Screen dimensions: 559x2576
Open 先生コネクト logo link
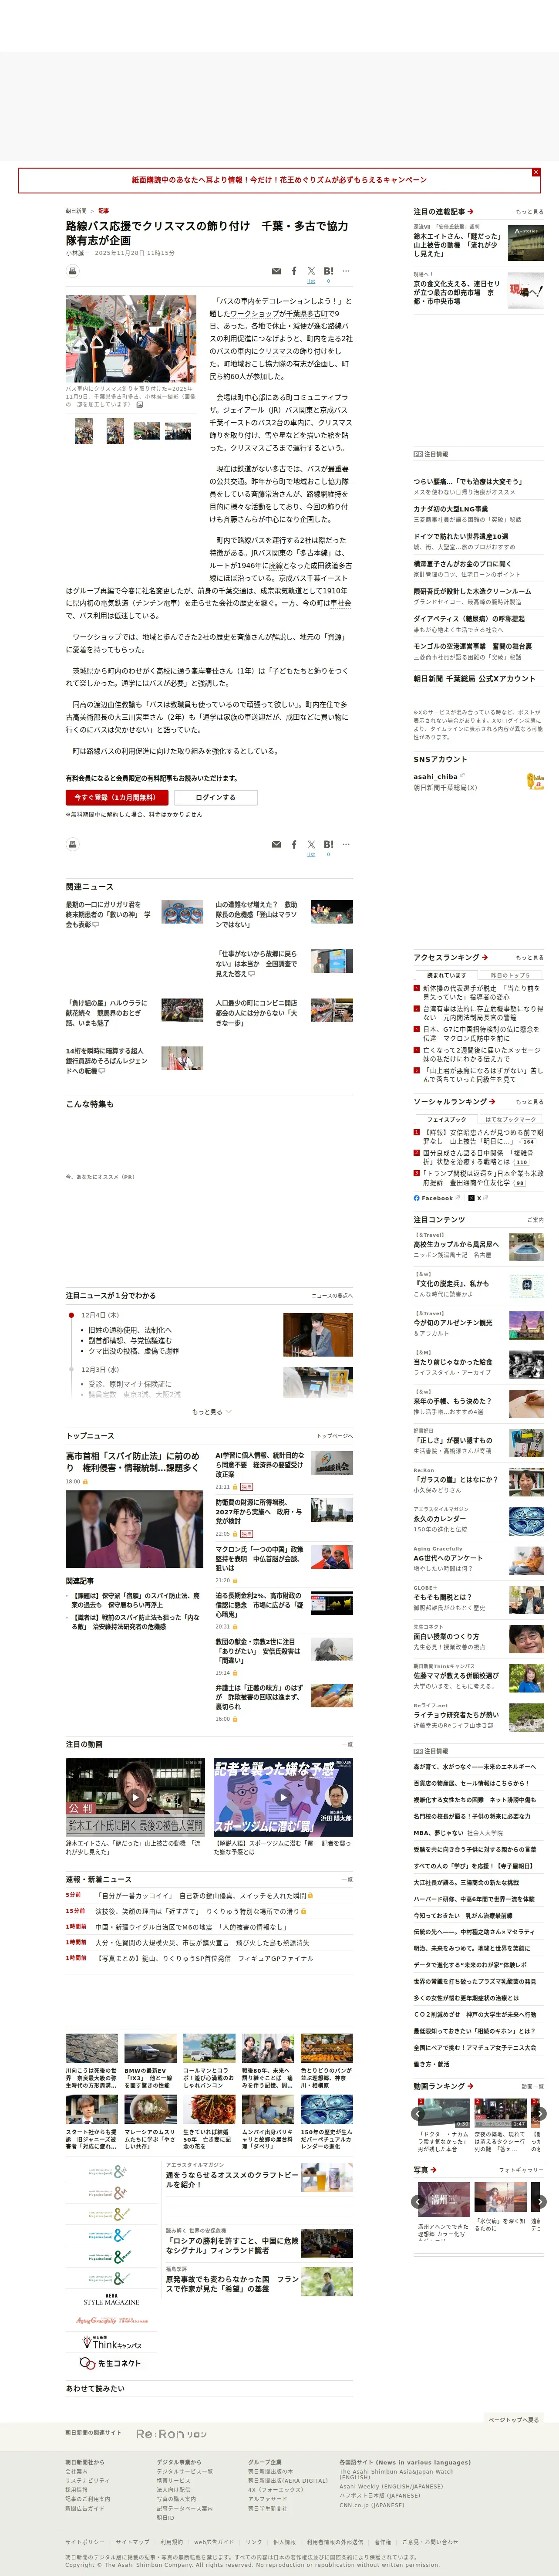(111, 2364)
